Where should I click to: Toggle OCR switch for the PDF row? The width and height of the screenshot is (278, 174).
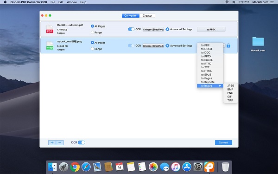point(131,29)
